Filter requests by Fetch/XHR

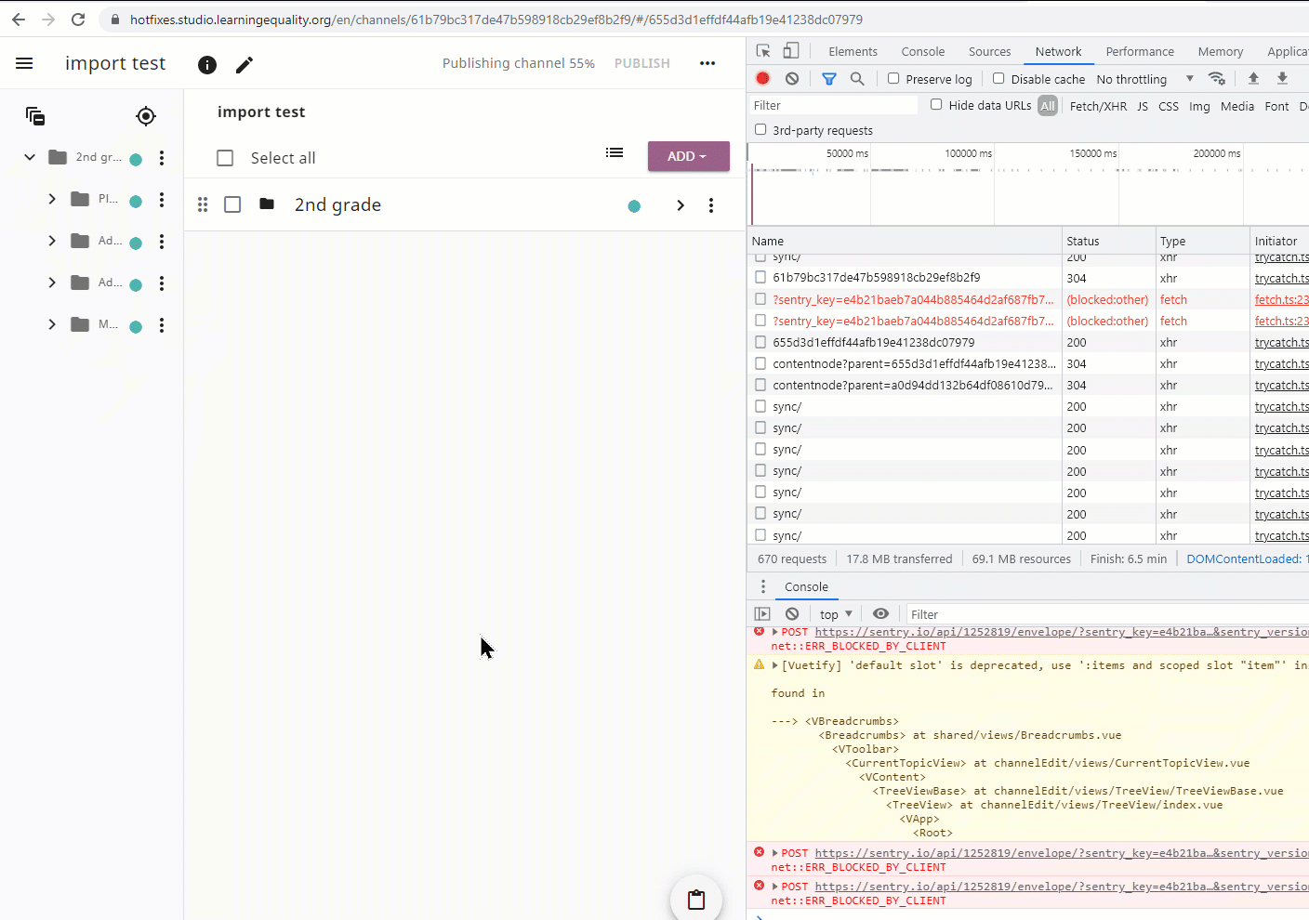(1098, 106)
